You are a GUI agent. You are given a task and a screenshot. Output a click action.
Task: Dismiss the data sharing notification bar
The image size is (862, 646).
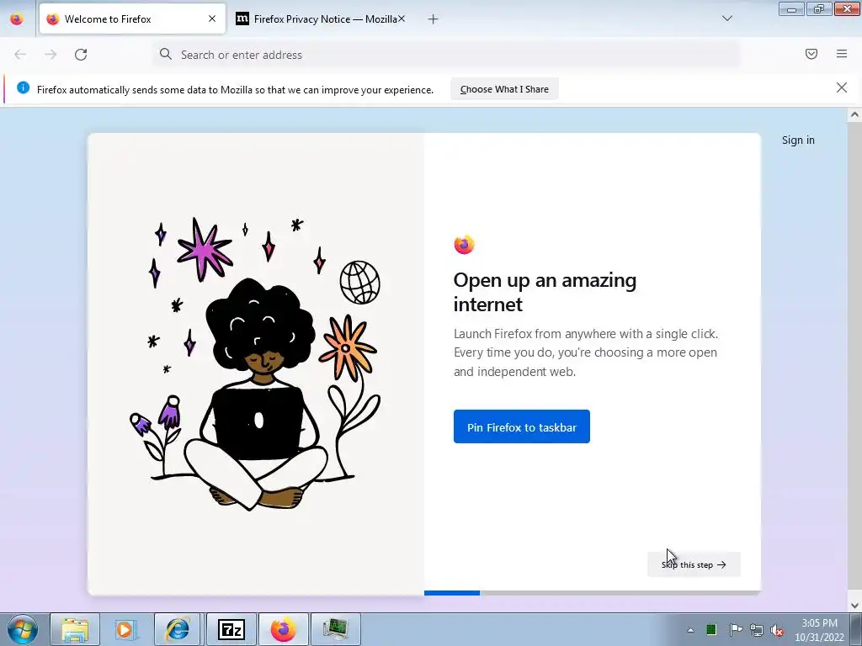tap(842, 87)
